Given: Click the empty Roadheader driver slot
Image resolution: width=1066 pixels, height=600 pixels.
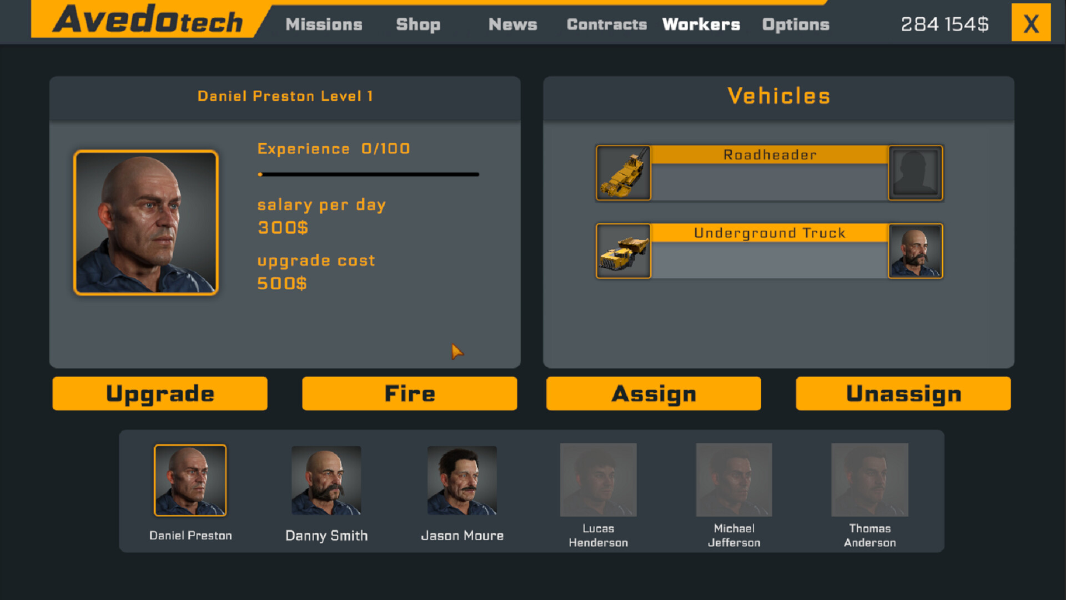Looking at the screenshot, I should click(914, 172).
